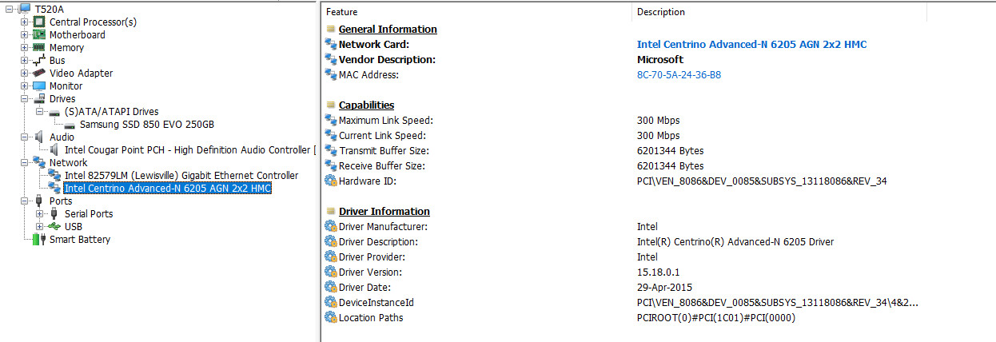Expand the Memory tree node

click(x=25, y=47)
